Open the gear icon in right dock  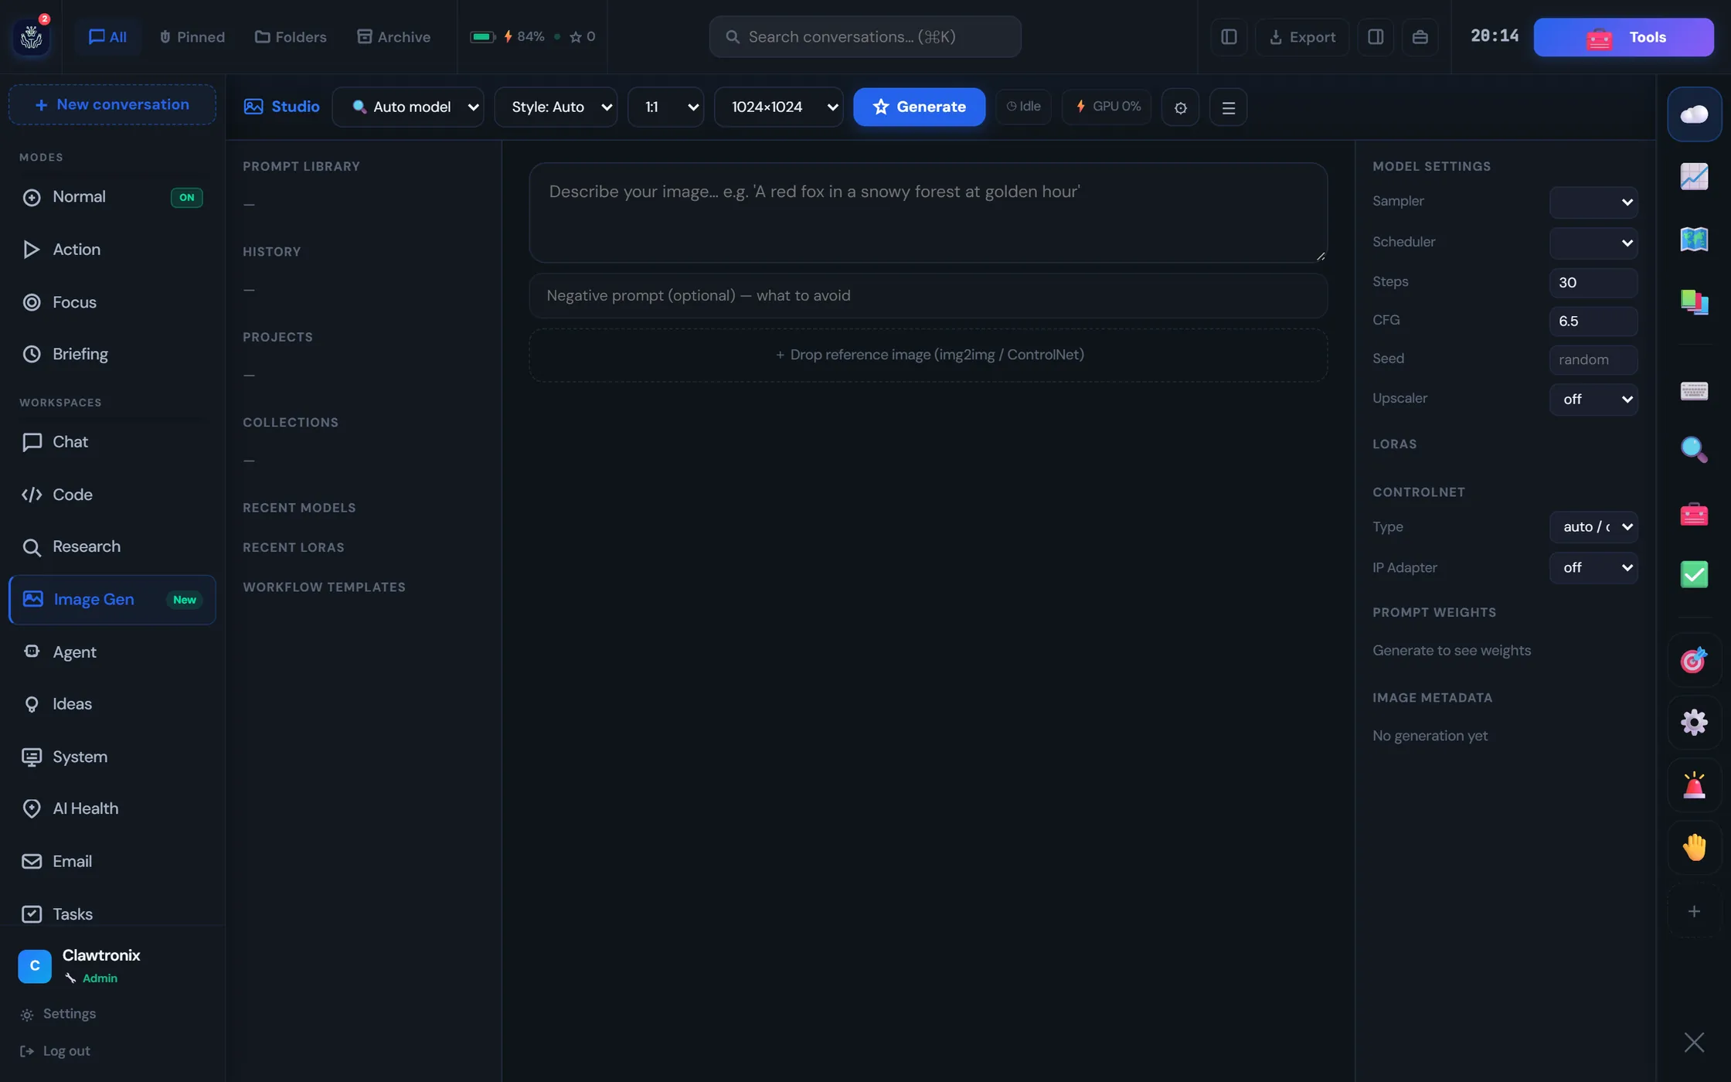click(1694, 723)
